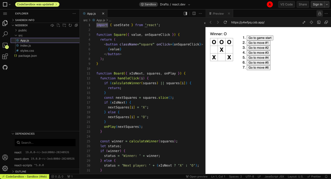The image size is (331, 179).
Task: Create a new file in Nodebox
Action: pos(58,25)
